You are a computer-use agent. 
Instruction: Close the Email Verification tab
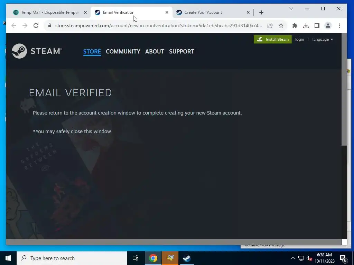167,13
